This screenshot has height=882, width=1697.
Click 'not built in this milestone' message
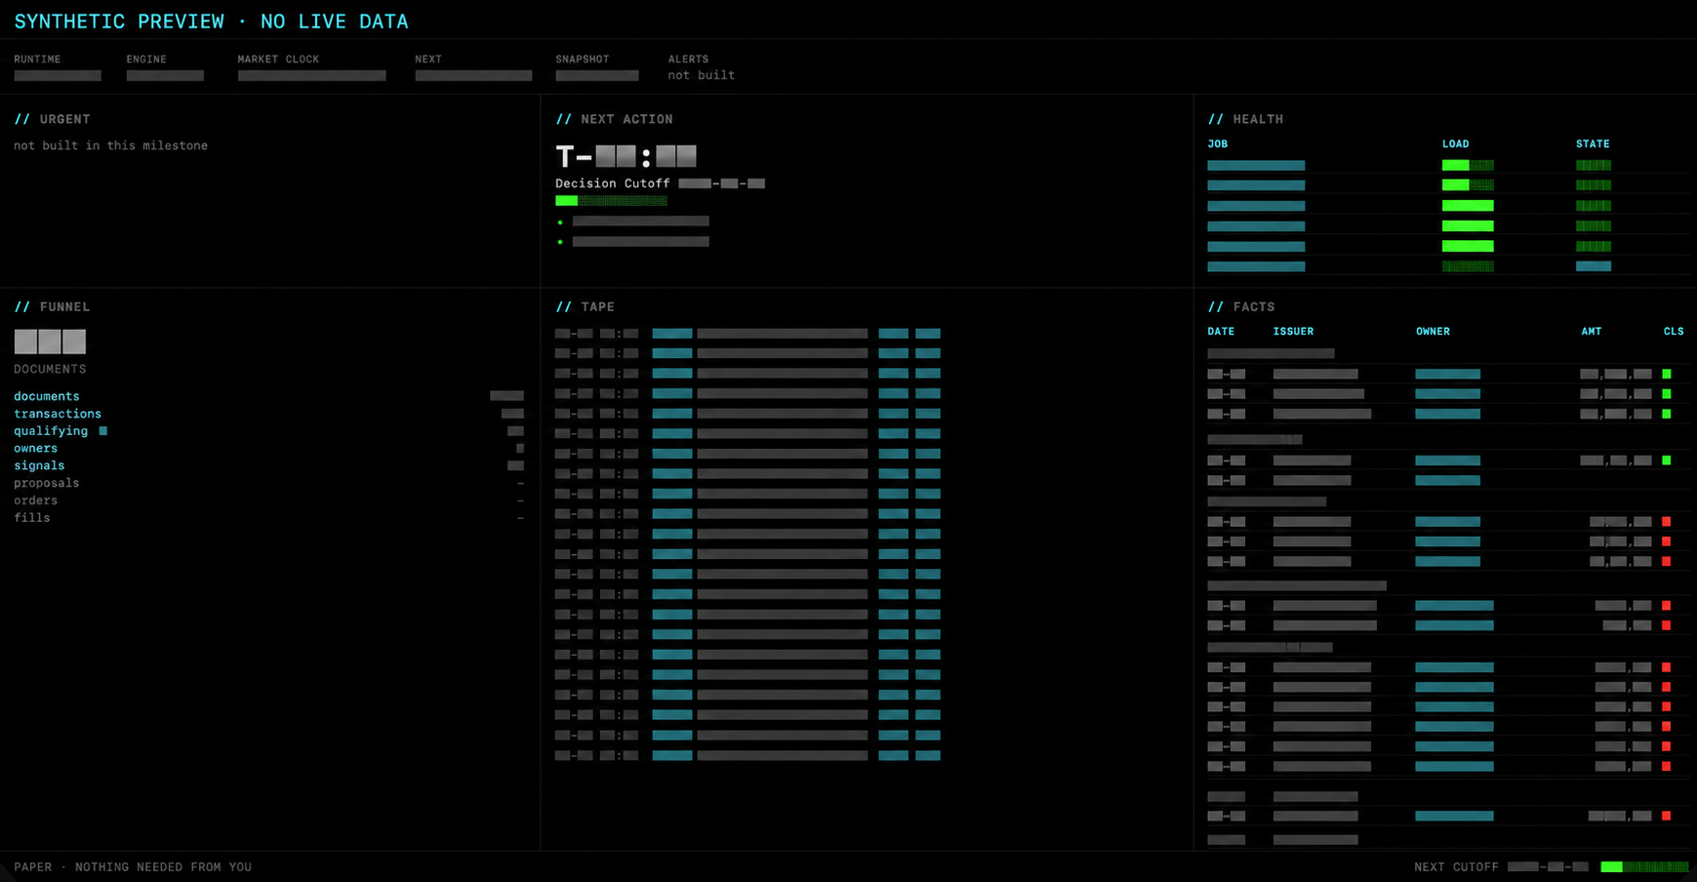coord(110,145)
